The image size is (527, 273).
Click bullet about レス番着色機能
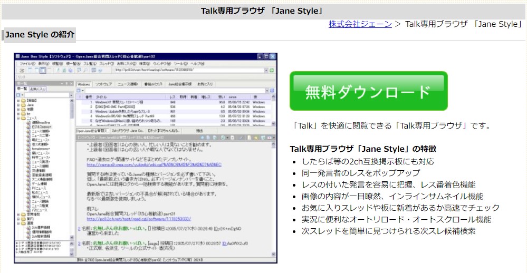389,184
